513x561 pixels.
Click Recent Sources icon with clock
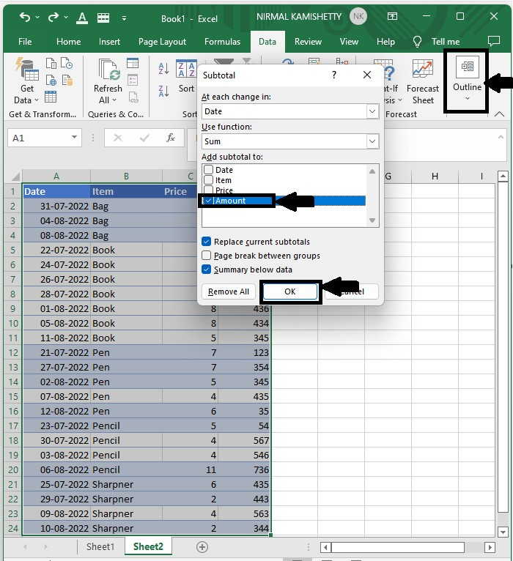point(67,63)
